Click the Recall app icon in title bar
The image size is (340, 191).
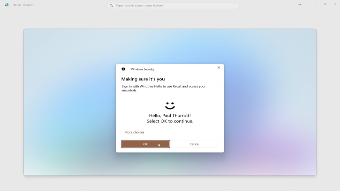(x=7, y=5)
